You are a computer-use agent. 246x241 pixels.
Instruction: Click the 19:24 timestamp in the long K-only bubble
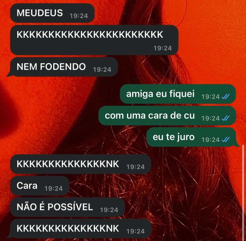[x=162, y=48]
